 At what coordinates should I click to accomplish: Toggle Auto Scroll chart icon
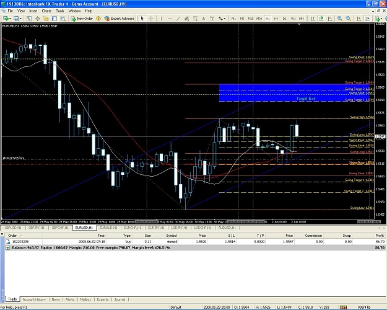pos(359,19)
